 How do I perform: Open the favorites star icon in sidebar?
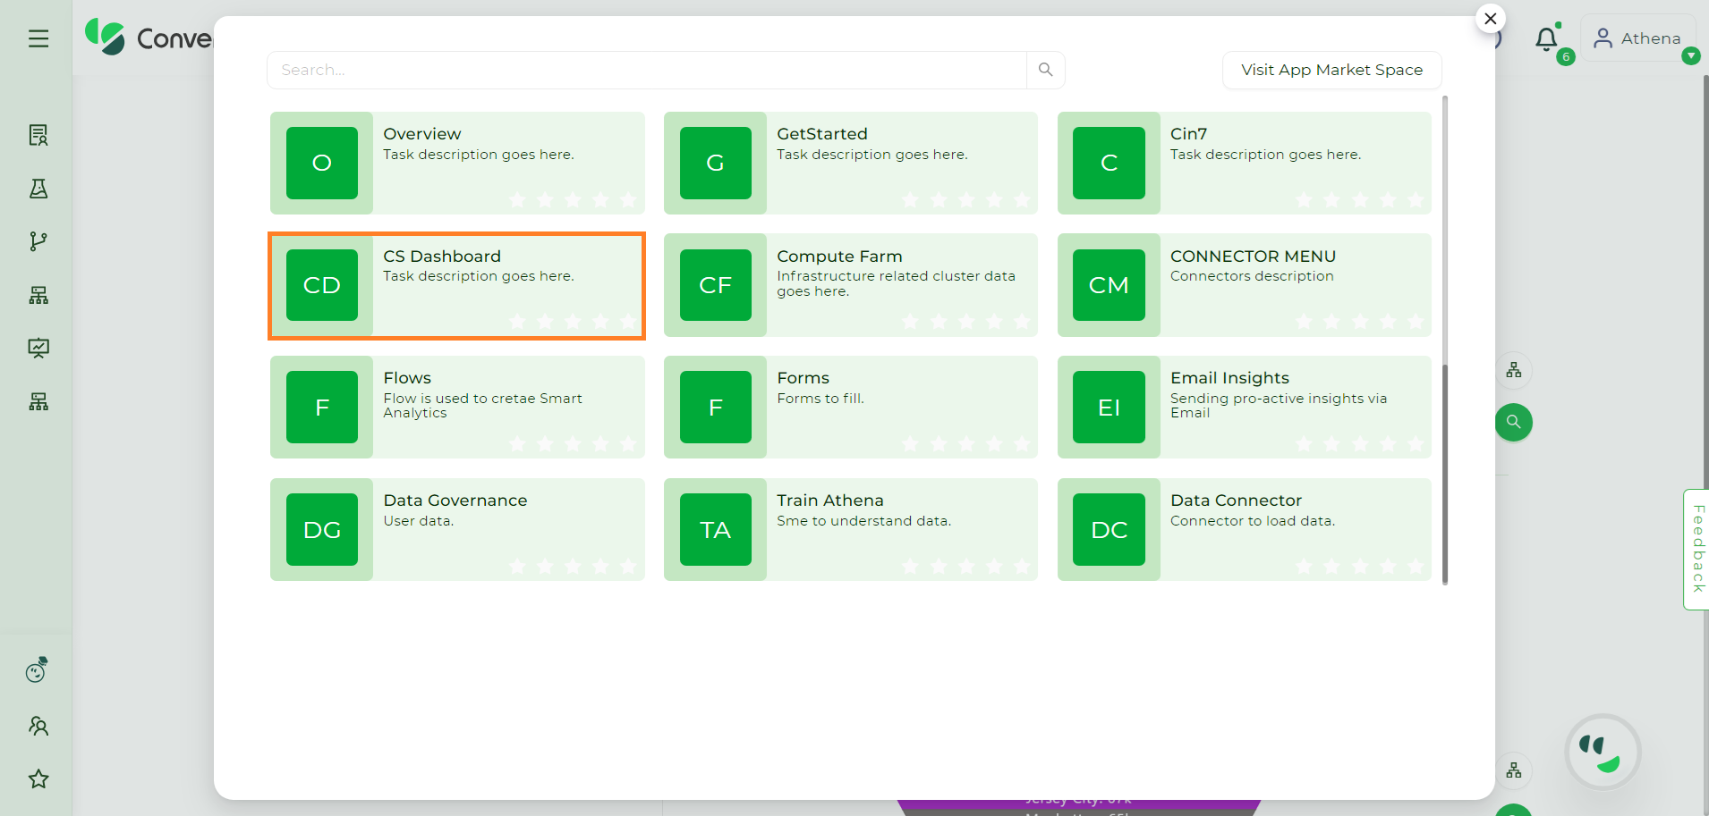click(x=38, y=778)
